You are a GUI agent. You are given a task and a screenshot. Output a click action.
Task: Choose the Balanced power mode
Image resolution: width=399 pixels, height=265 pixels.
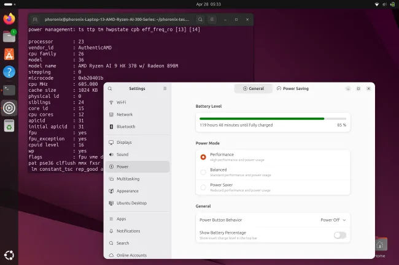coord(203,172)
